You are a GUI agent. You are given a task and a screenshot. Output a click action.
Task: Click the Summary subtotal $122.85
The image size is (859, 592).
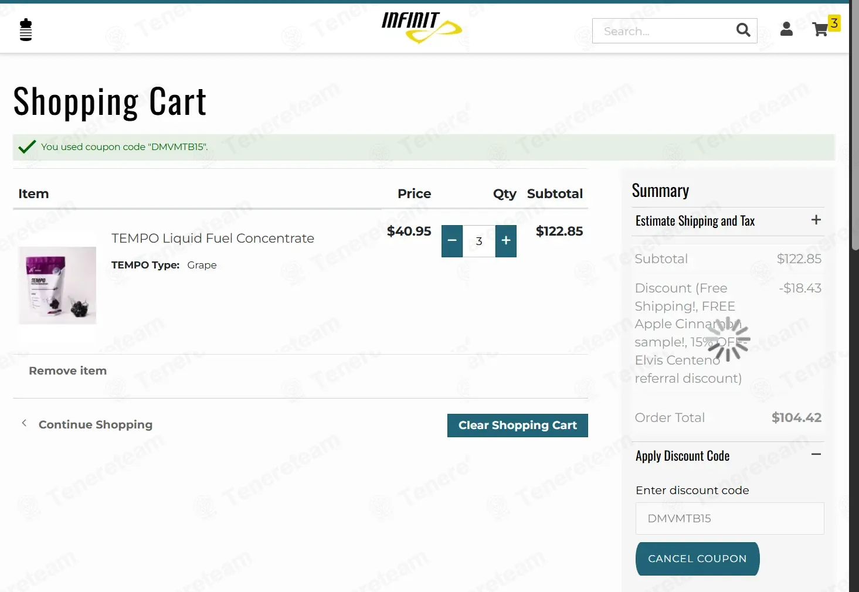point(799,258)
